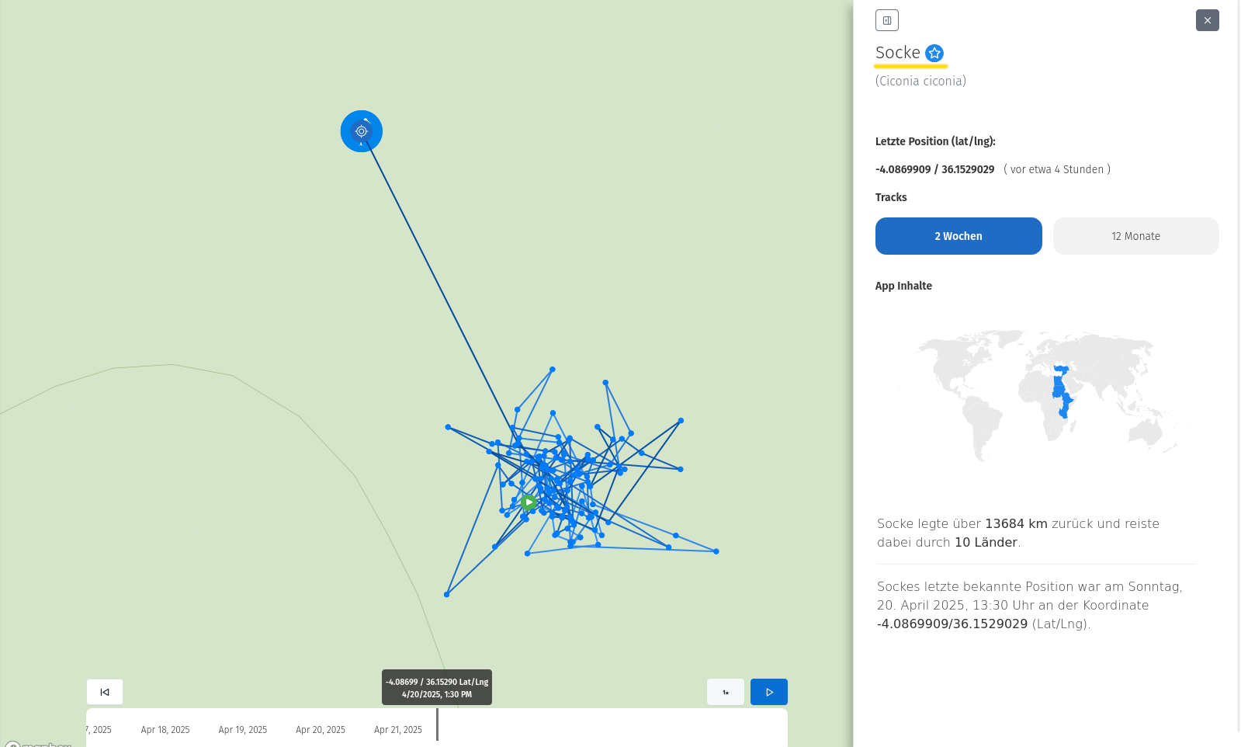Select Apr 21, 2025 on the timeline
Image resolution: width=1241 pixels, height=747 pixels.
(x=398, y=730)
